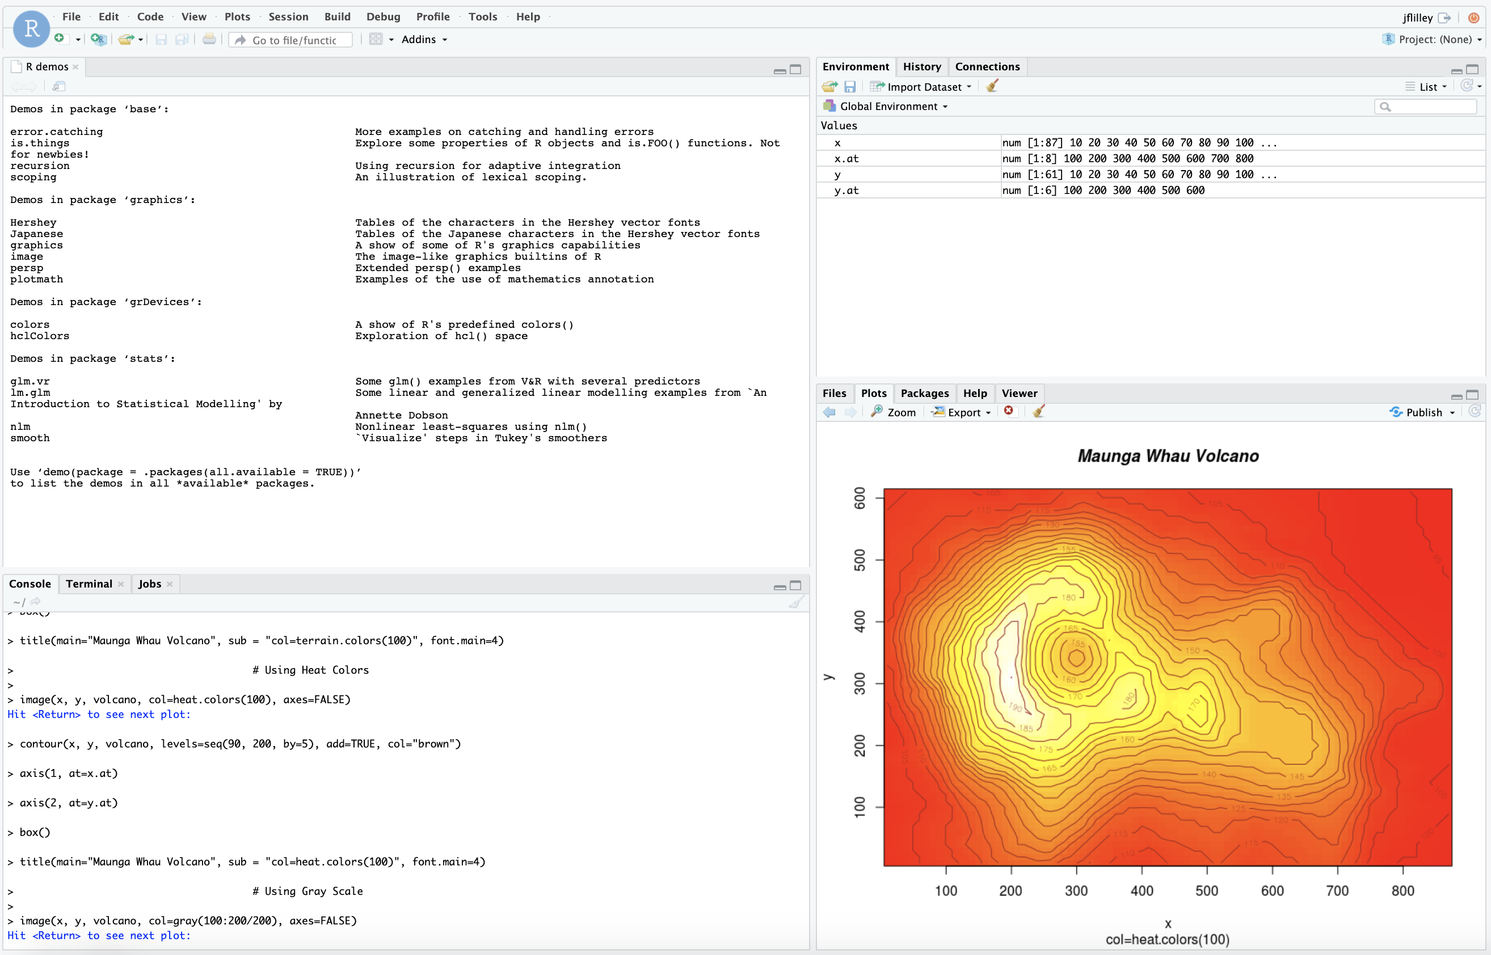
Task: Click the delete plot red X icon
Action: coord(1009,411)
